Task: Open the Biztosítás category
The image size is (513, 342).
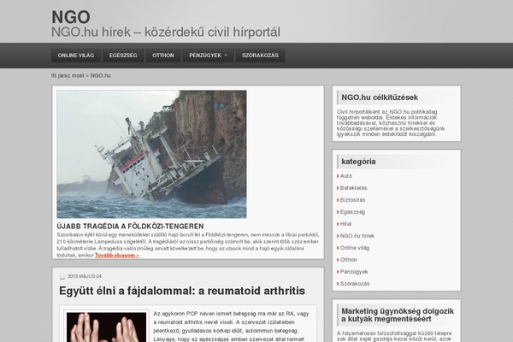Action: tap(352, 200)
